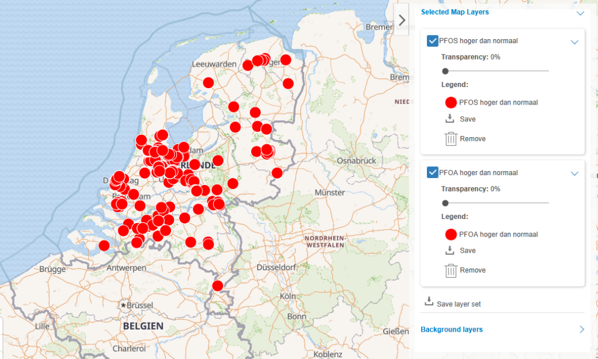Viewport: 598px width, 359px height.
Task: Click the trash icon for PFOA layer
Action: [x=451, y=270]
